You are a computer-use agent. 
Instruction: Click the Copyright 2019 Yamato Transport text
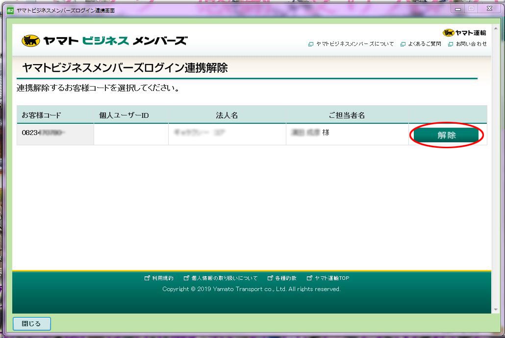[x=251, y=289]
